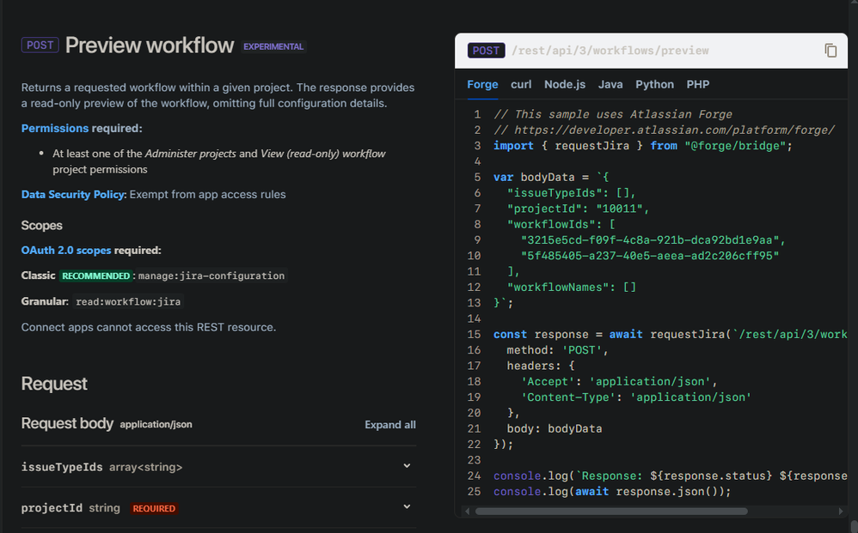This screenshot has height=533, width=858.
Task: Expand the issueTypeIds field chevron
Action: point(407,466)
